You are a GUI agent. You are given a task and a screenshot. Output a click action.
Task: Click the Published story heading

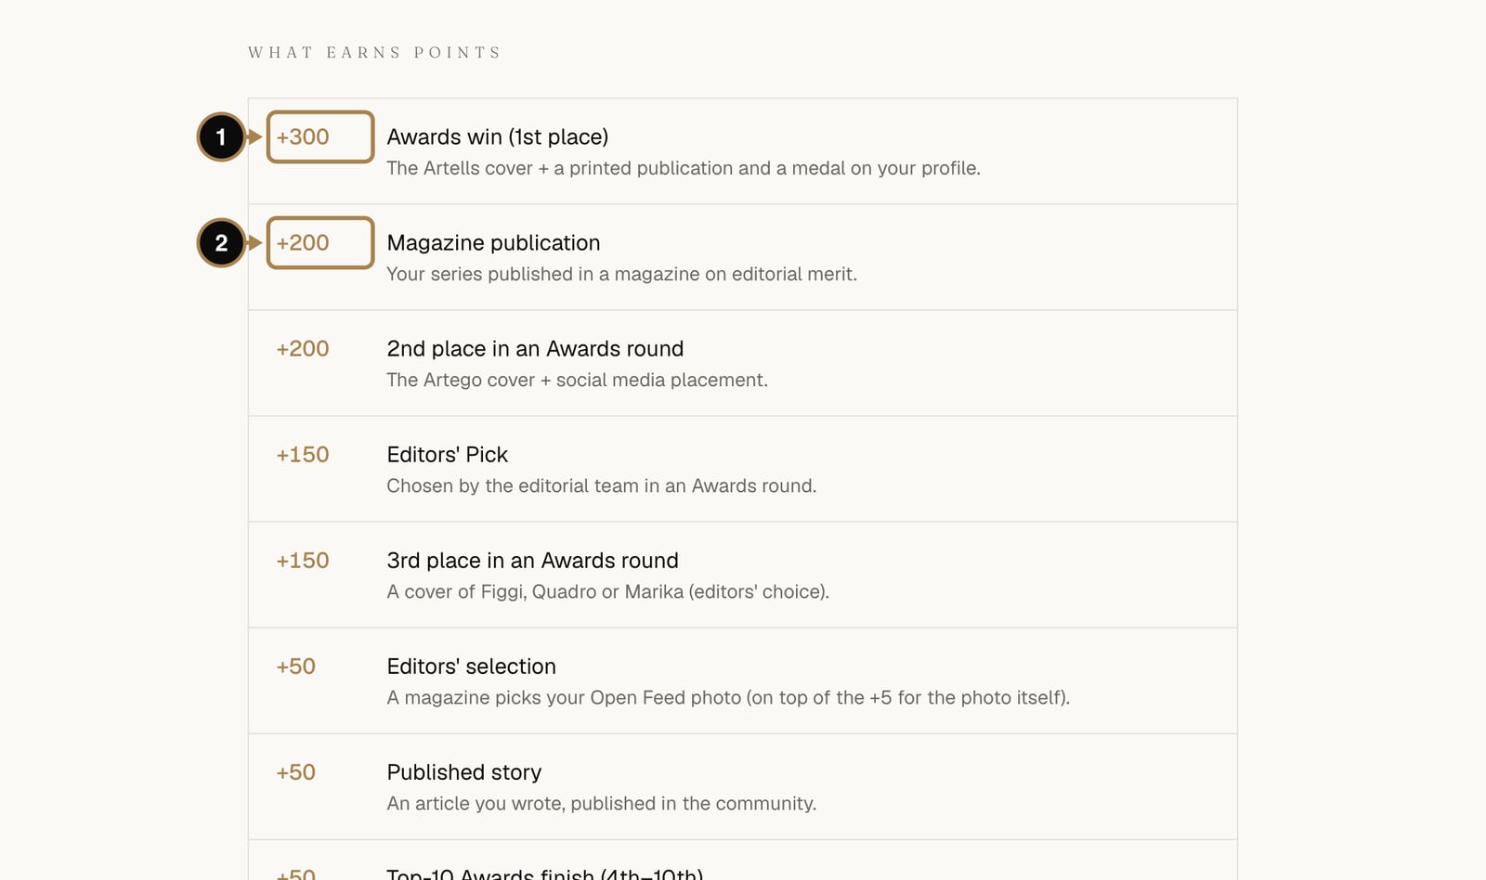(464, 772)
